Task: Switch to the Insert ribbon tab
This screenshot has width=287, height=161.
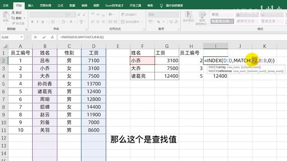Action: pyautogui.click(x=30, y=5)
